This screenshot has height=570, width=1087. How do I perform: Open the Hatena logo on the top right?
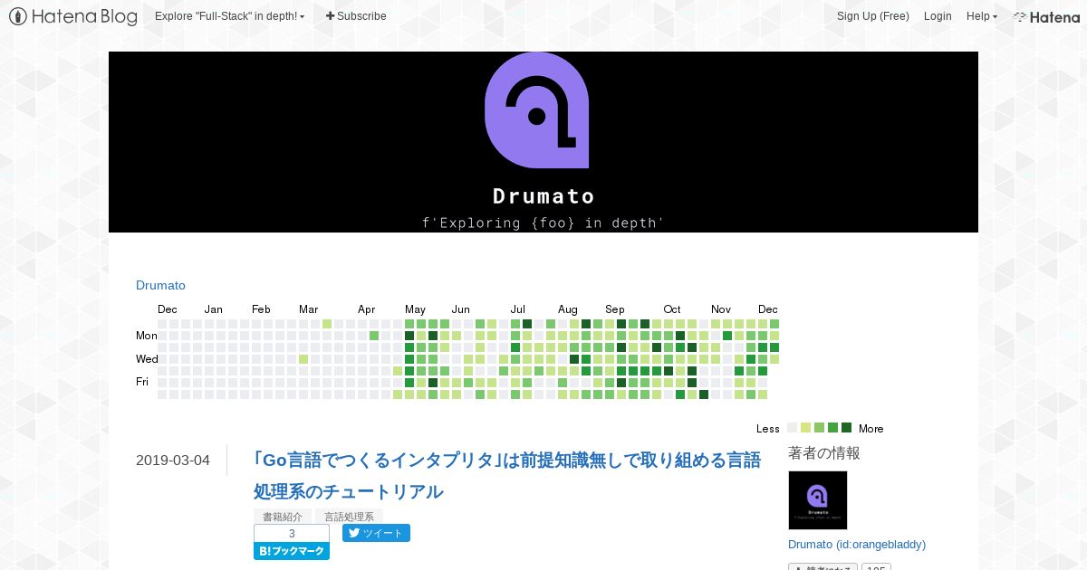(x=1046, y=16)
